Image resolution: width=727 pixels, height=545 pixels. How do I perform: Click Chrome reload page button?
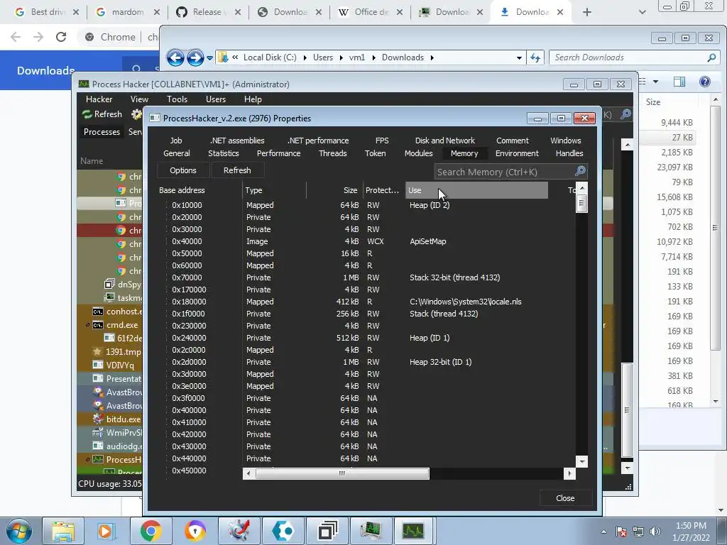click(61, 37)
